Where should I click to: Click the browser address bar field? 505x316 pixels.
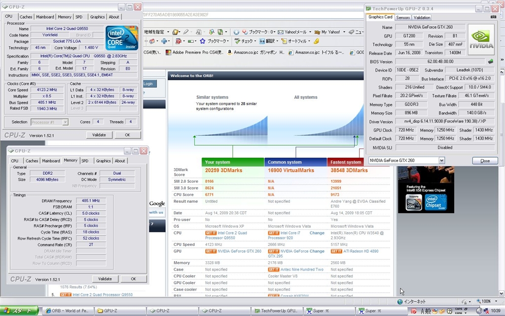tap(253, 14)
